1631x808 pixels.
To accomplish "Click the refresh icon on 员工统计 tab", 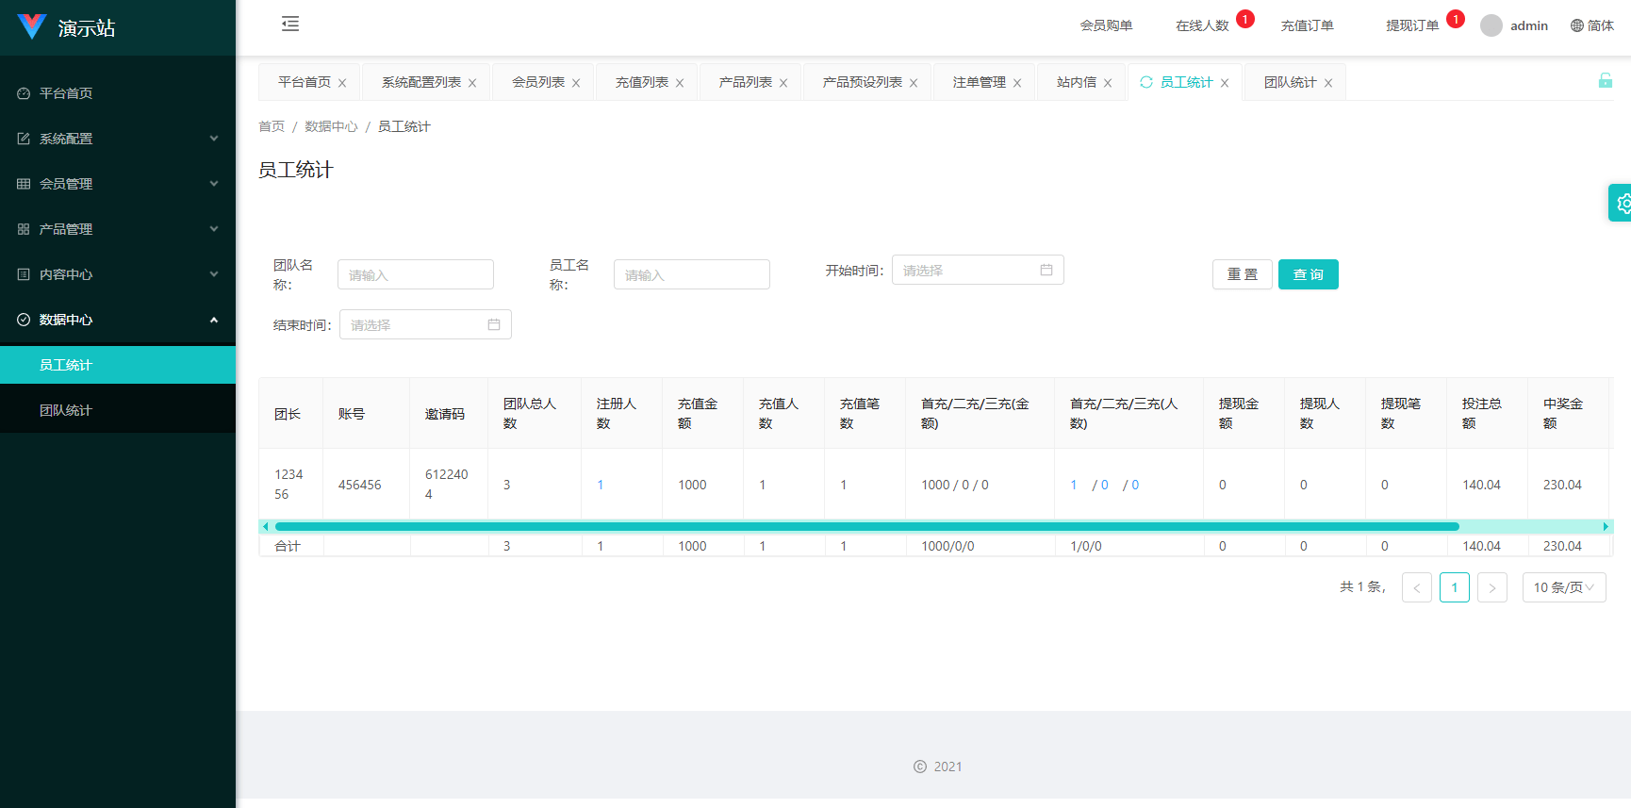I will click(x=1146, y=82).
